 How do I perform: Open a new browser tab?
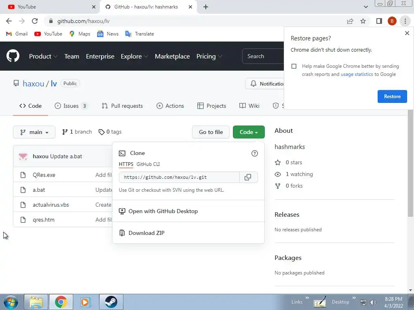206,7
